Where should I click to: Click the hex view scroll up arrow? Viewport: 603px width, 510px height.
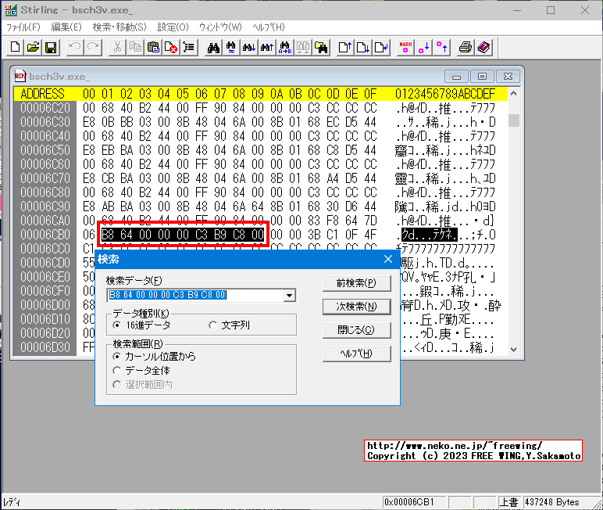click(513, 94)
